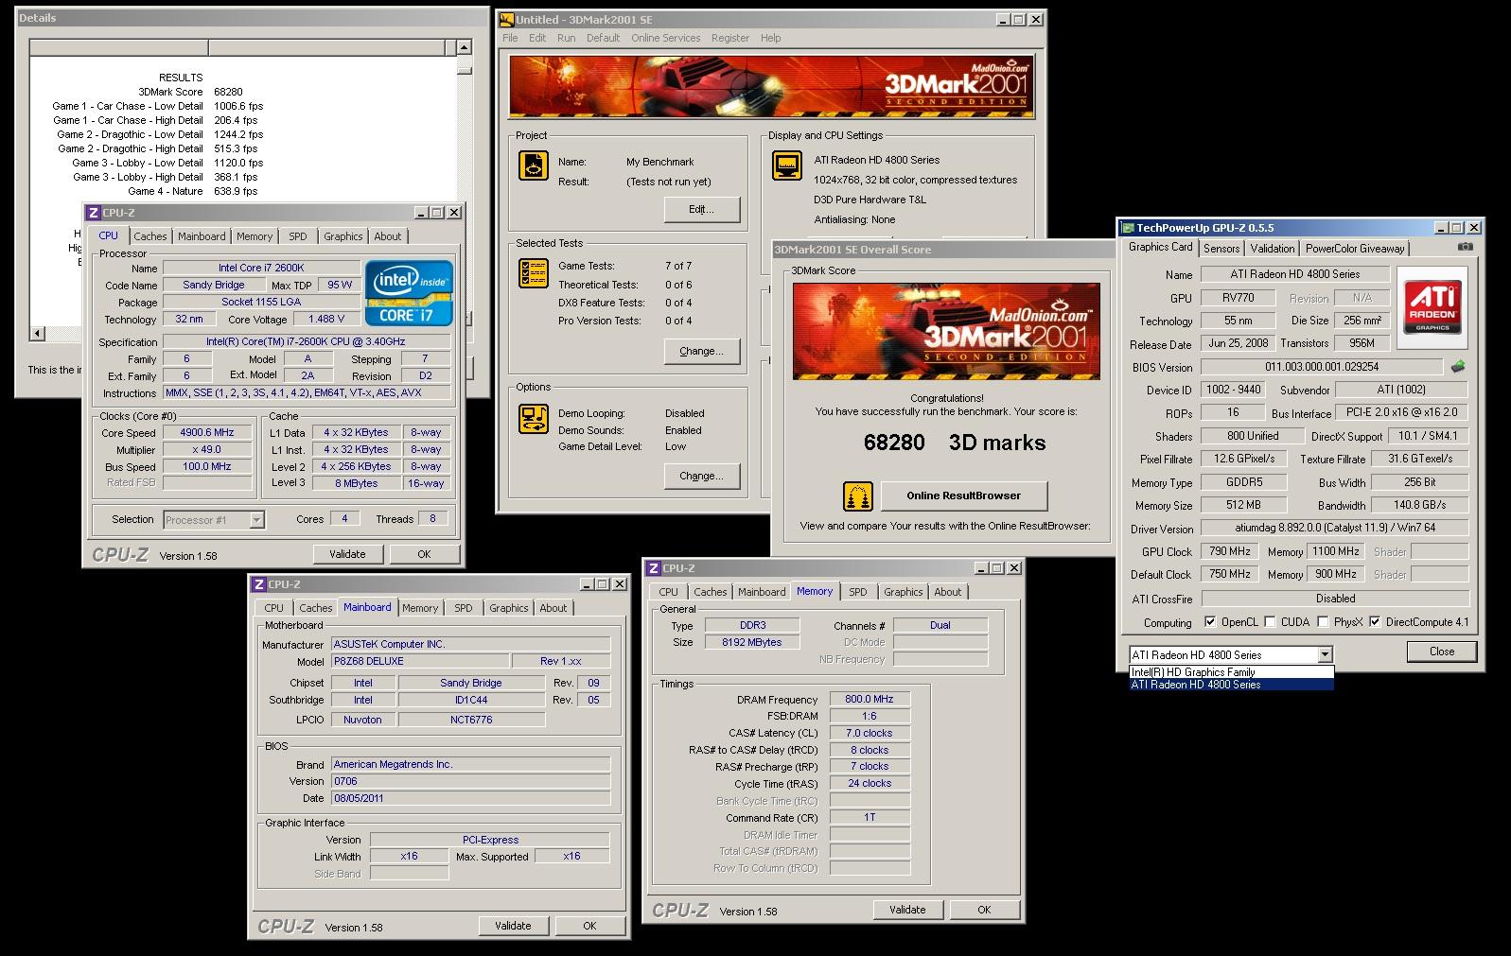Toggle the CUDA checkbox in GPU-Z

1269,622
